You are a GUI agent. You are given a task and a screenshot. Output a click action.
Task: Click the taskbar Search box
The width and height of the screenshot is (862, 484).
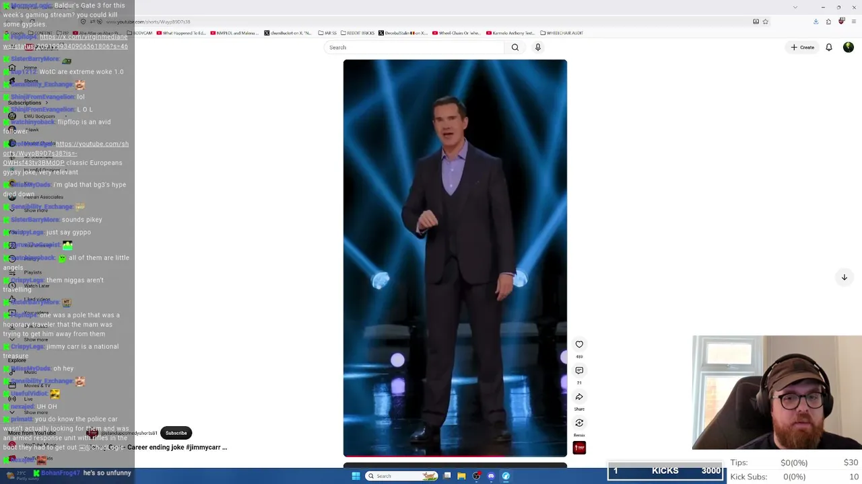[x=401, y=476]
